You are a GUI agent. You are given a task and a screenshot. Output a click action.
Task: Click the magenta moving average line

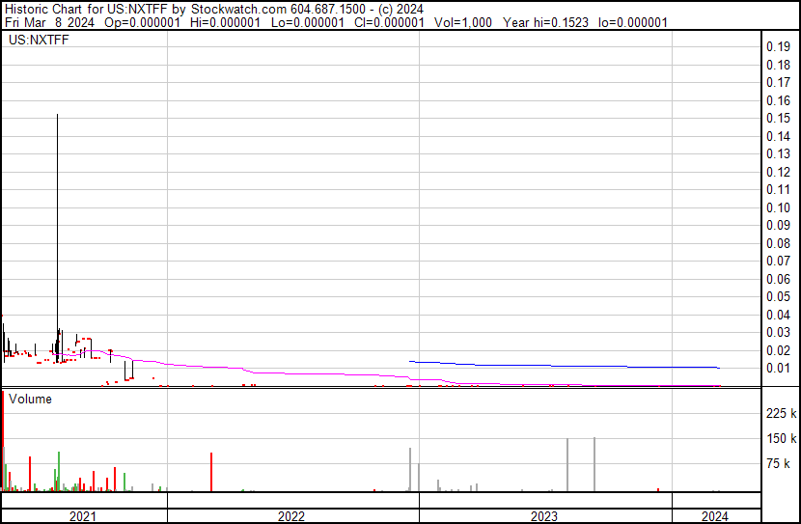[x=290, y=372]
